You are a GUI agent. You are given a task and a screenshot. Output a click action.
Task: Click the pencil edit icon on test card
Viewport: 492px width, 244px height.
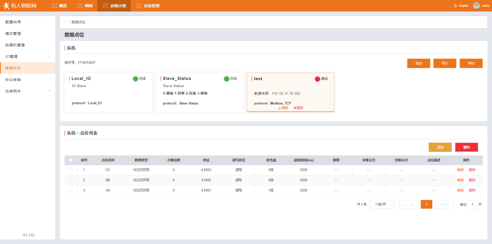click(x=280, y=108)
